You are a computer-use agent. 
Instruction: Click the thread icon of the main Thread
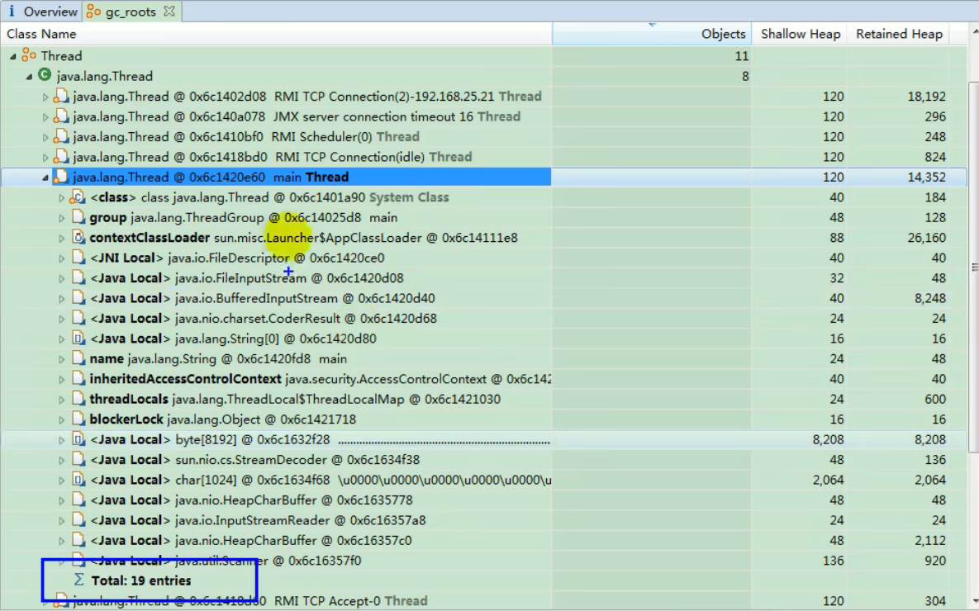[60, 177]
